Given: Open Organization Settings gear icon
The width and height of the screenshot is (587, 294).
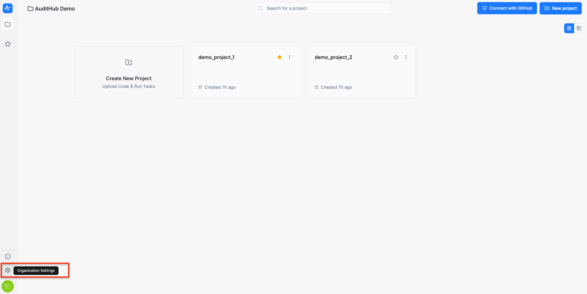Looking at the screenshot, I should (8, 270).
